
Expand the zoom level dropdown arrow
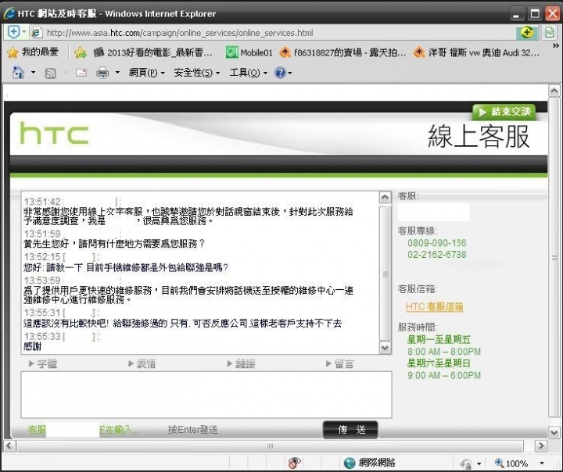point(542,463)
